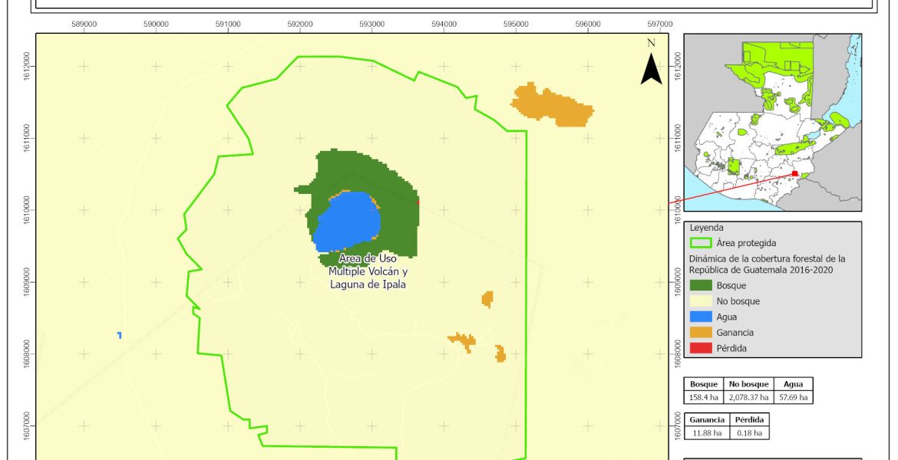
Task: Select the No bosque pale yellow swatch
Action: (700, 301)
